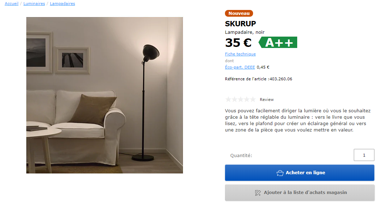The height and width of the screenshot is (204, 378).
Task: Focus the Quantité input field
Action: pyautogui.click(x=364, y=155)
